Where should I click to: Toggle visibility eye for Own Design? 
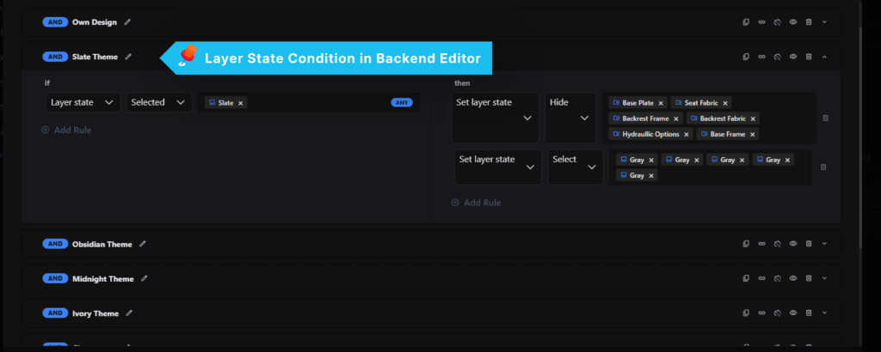793,22
